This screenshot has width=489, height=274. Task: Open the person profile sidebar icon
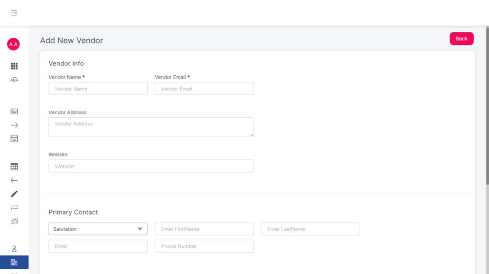point(14,249)
